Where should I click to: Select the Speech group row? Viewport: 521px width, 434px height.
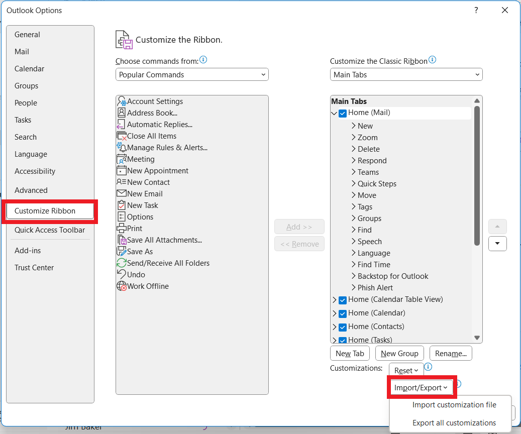pos(369,241)
